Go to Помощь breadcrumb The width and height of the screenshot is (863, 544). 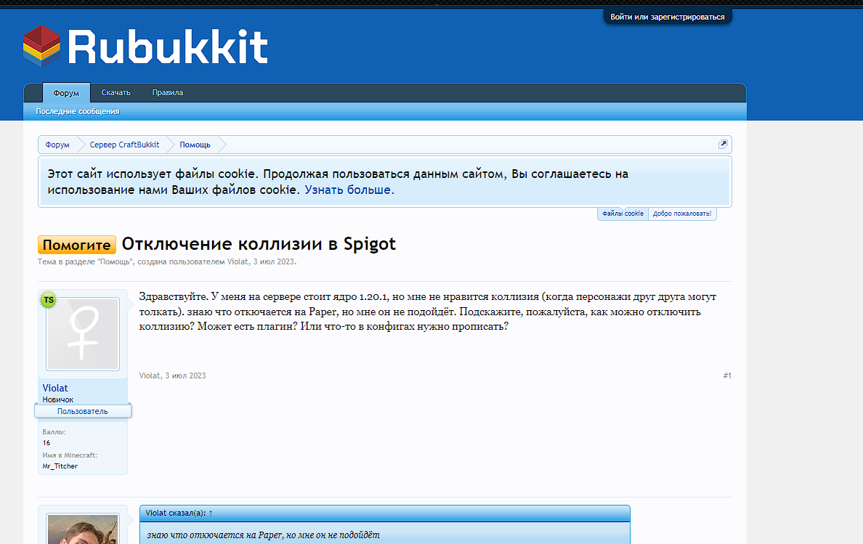tap(195, 145)
